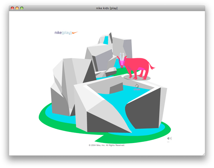Open the nike(play) logo
The image size is (214, 168).
66,33
